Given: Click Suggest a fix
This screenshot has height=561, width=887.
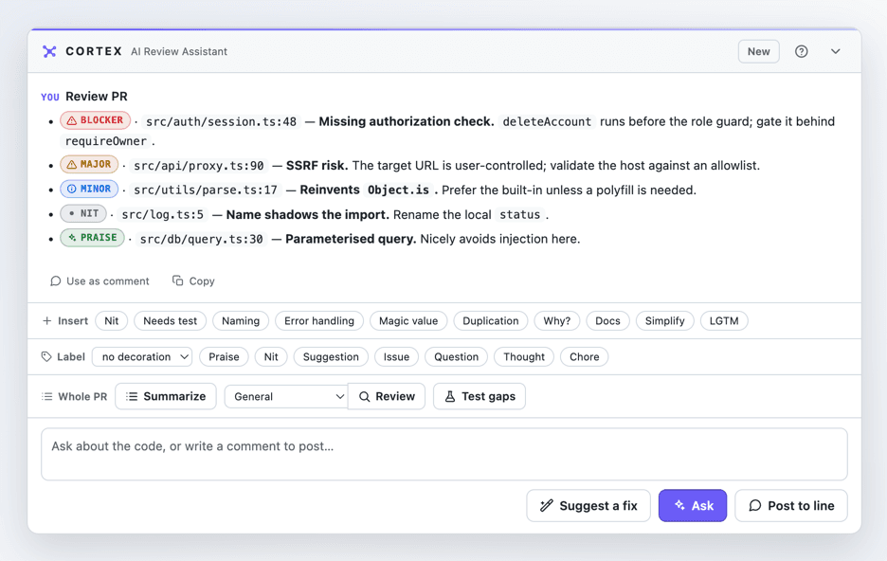Looking at the screenshot, I should point(588,506).
